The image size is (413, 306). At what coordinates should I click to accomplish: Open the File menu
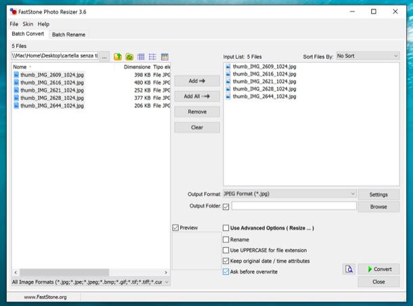point(14,24)
